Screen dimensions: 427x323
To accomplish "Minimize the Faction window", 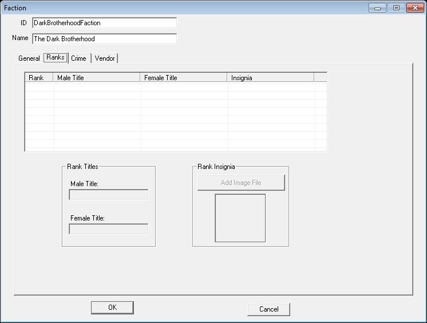I will tap(377, 8).
